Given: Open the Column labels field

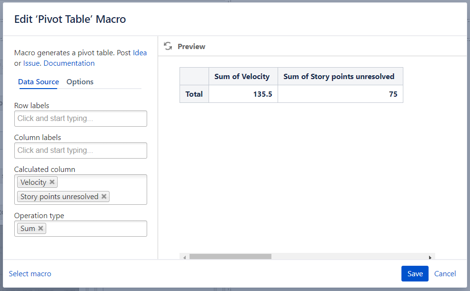Looking at the screenshot, I should [80, 151].
